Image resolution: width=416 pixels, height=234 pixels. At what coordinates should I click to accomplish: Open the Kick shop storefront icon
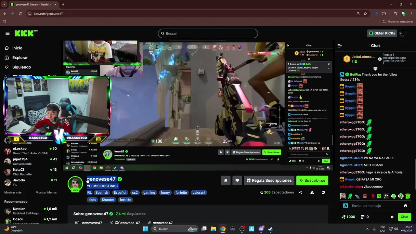click(x=362, y=217)
